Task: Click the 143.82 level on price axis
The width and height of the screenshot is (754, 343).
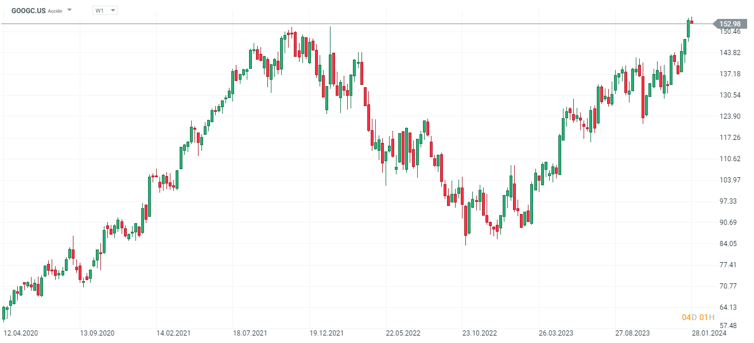Action: (x=732, y=53)
